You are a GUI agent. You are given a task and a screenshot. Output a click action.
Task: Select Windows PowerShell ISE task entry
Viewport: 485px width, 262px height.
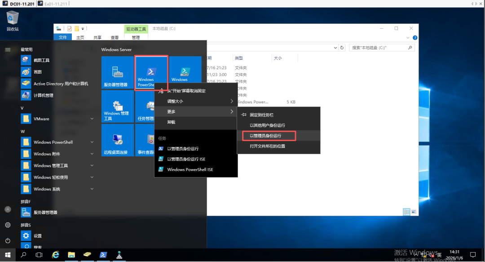(195, 169)
